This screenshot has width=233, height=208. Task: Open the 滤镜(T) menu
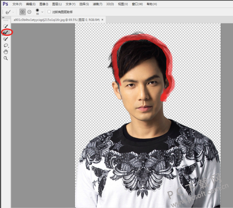pos(98,4)
